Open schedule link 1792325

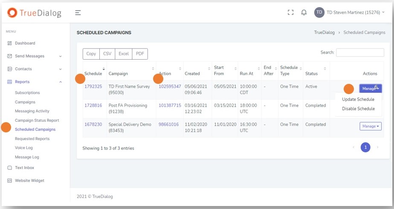[x=93, y=86]
